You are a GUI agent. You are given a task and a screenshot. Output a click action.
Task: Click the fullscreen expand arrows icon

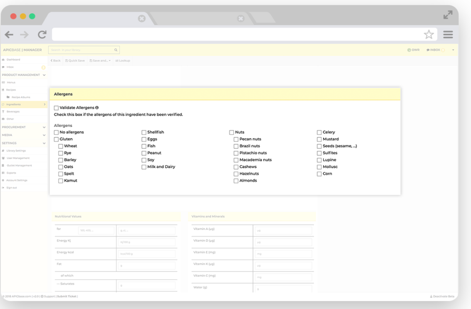448,15
